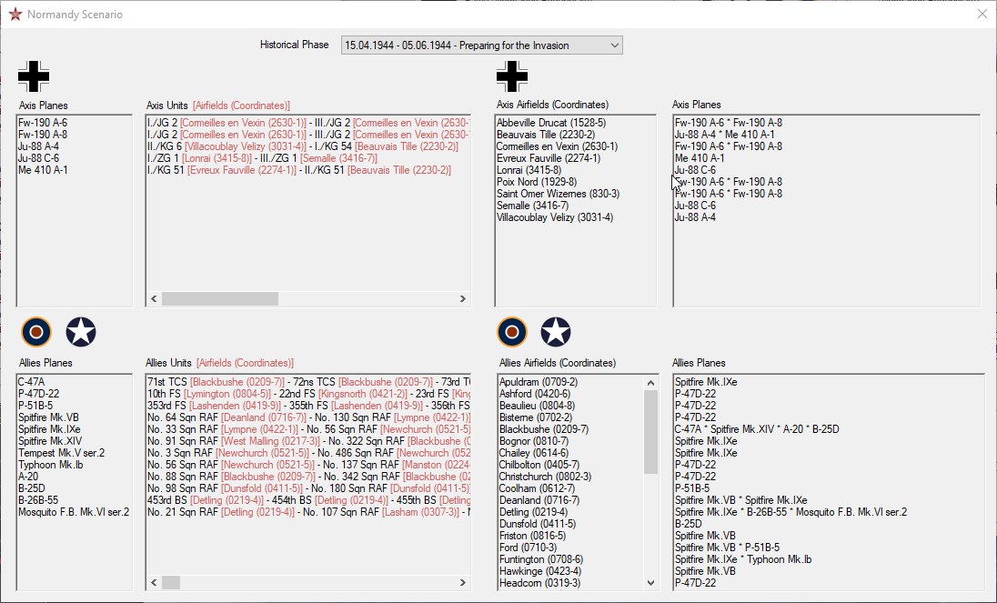
Task: Choose Villacoublay Velizy (3031-4) in Axis Airfields list
Action: (576, 217)
